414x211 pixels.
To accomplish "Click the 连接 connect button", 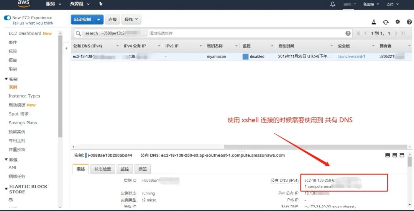I will [x=112, y=20].
